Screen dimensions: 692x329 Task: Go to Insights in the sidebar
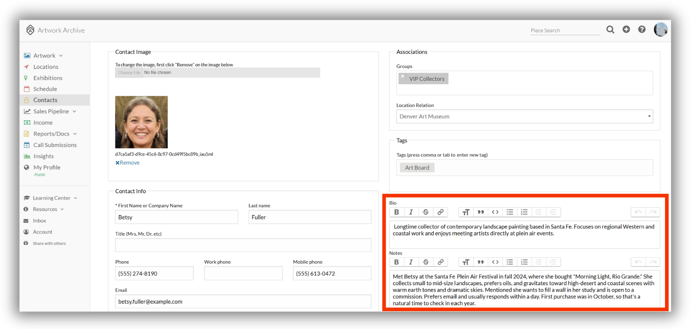tap(43, 156)
